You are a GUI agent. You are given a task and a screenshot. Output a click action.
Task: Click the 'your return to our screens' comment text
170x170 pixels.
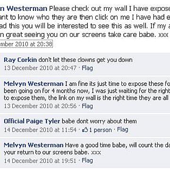coord(52,152)
